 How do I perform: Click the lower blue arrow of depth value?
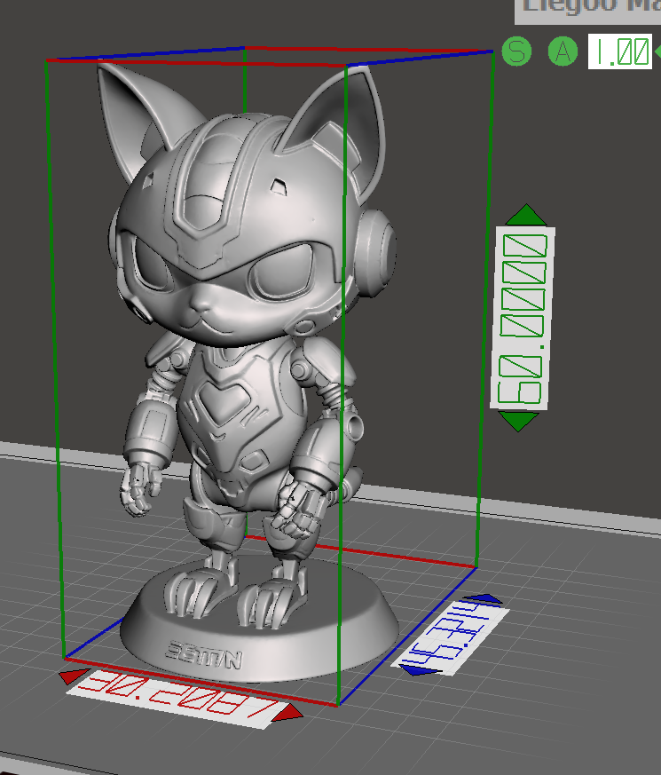coord(420,670)
